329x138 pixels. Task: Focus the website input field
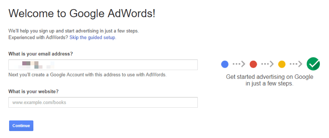tap(103, 102)
